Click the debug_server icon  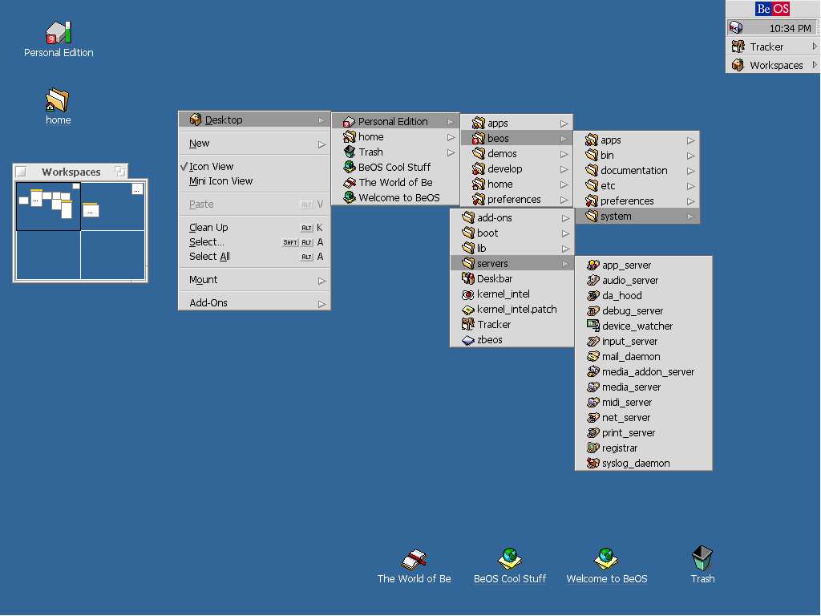[x=592, y=310]
